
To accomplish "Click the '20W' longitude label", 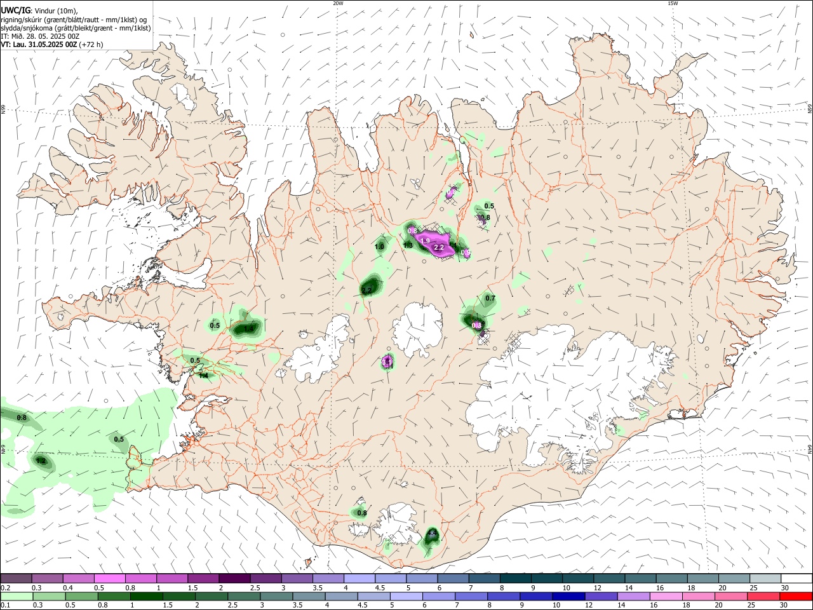I will (x=338, y=3).
